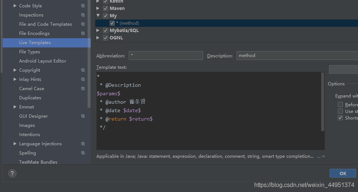Open Android Layout Editor settings

(x=43, y=61)
